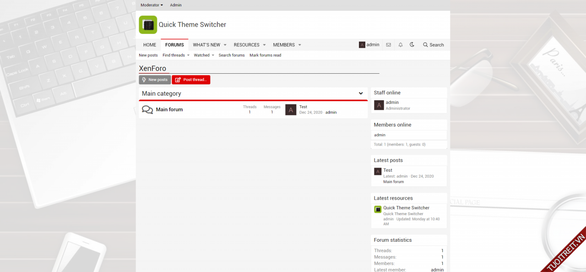Open the inbox envelope icon
The image size is (586, 272).
pos(388,45)
